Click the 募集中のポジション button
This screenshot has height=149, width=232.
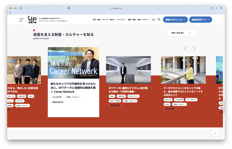[x=175, y=20]
